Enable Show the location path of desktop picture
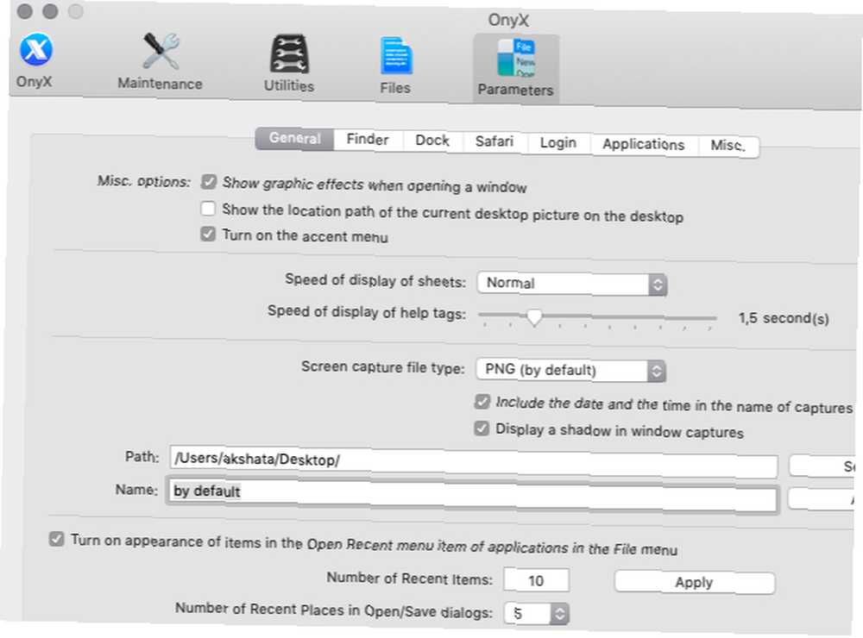863x638 pixels. (x=208, y=209)
